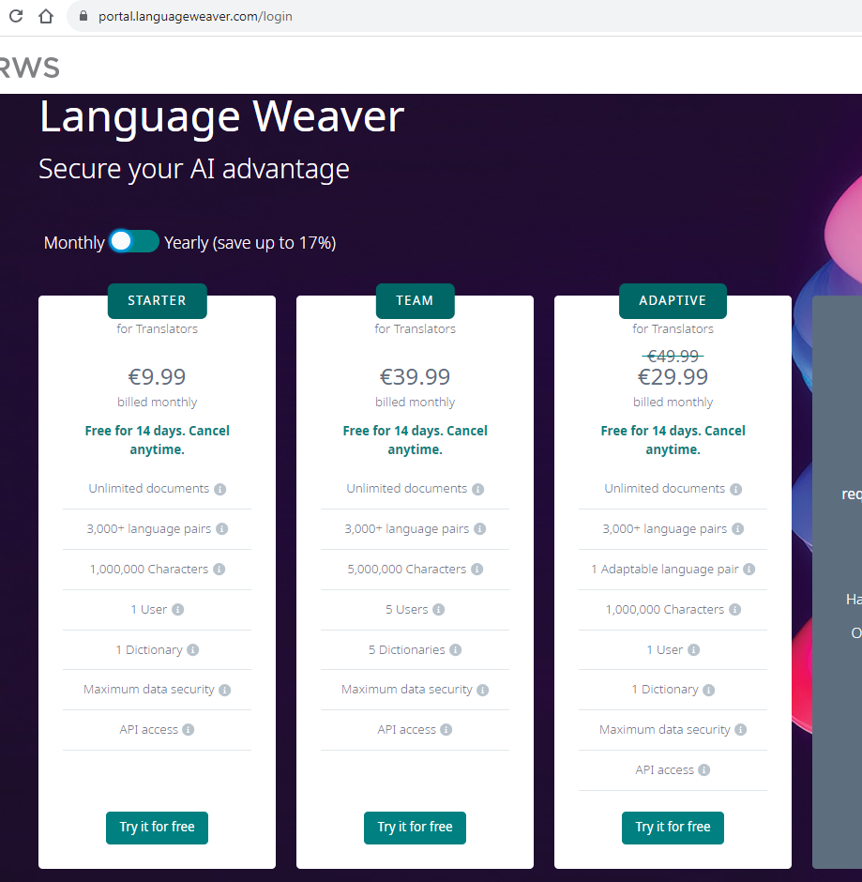
Task: Show info for Adaptive Unlimited documents
Action: 735,490
